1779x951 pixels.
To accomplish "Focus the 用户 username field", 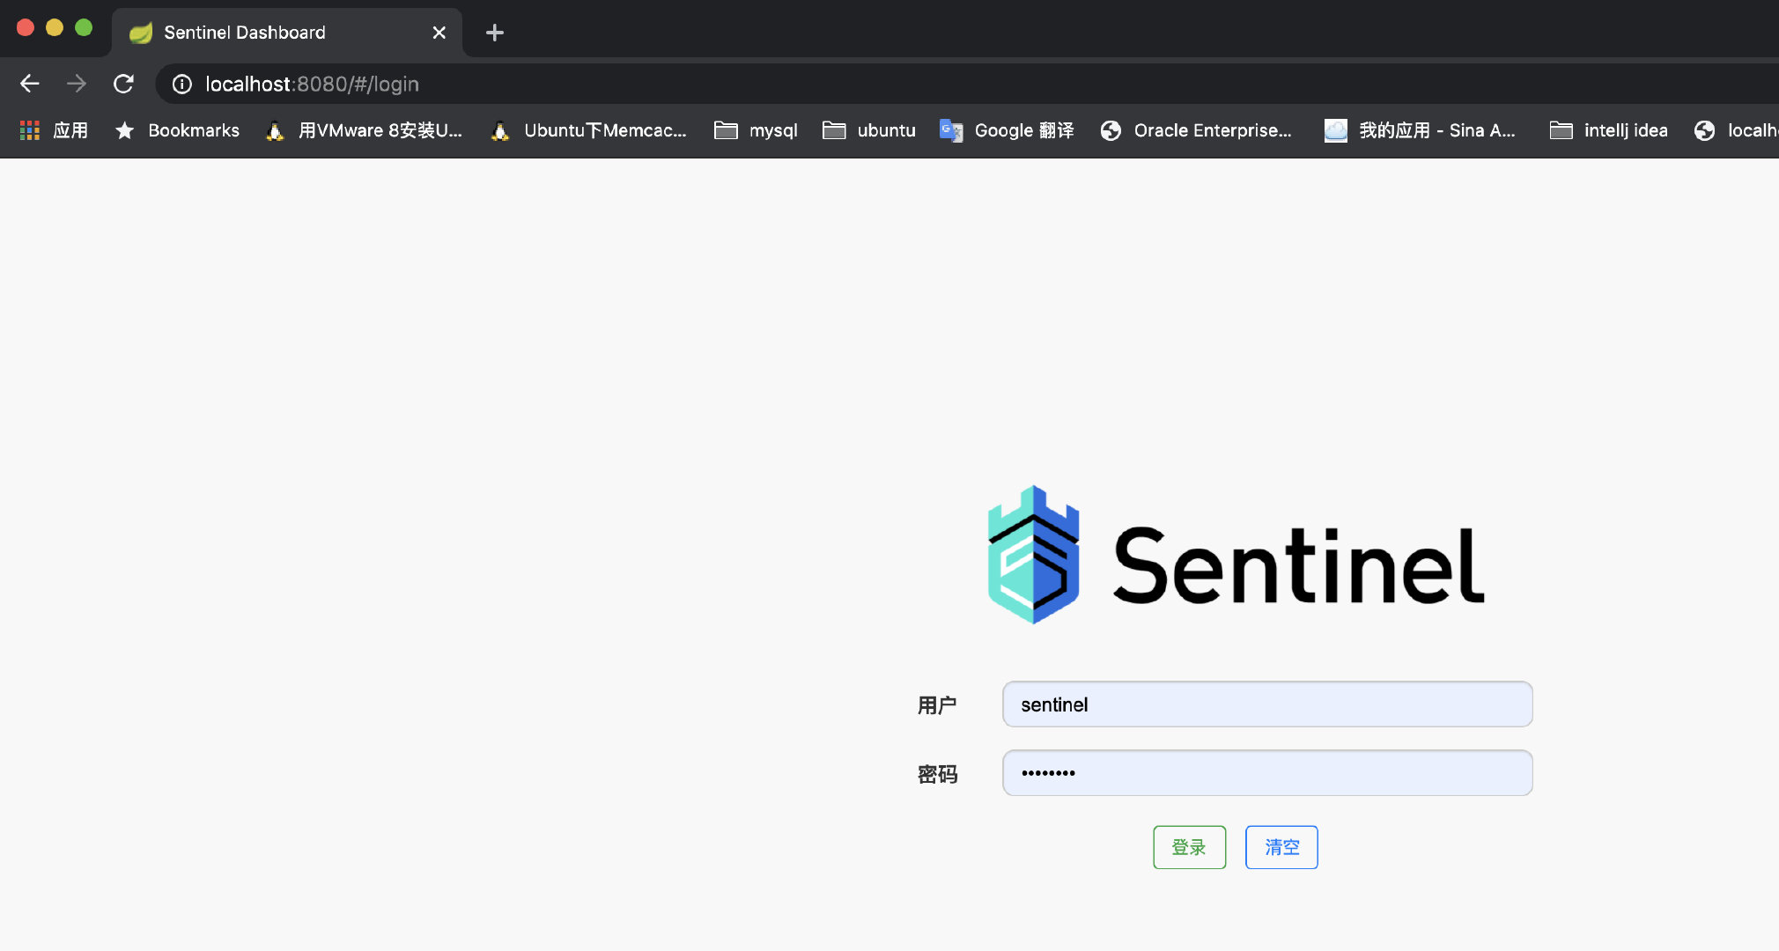I will coord(1266,704).
